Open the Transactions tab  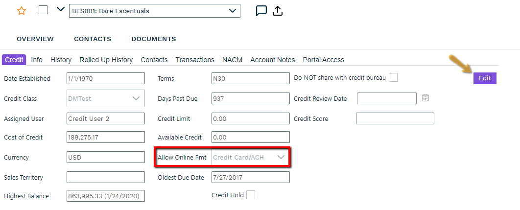(195, 60)
